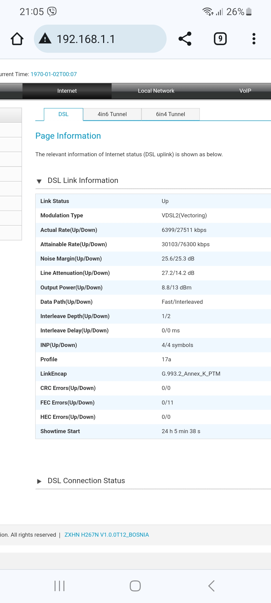Tap the VDSL2(Vectoring) modulation value
Screen dimensions: 271x603
(184, 215)
